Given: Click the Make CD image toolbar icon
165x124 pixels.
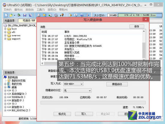Looking at the screenshot, I should [x=39, y=15].
